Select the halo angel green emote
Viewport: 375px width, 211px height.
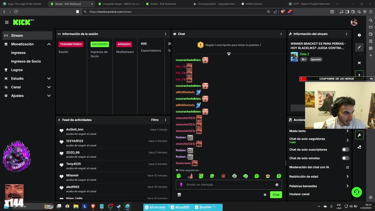pyautogui.click(x=201, y=176)
